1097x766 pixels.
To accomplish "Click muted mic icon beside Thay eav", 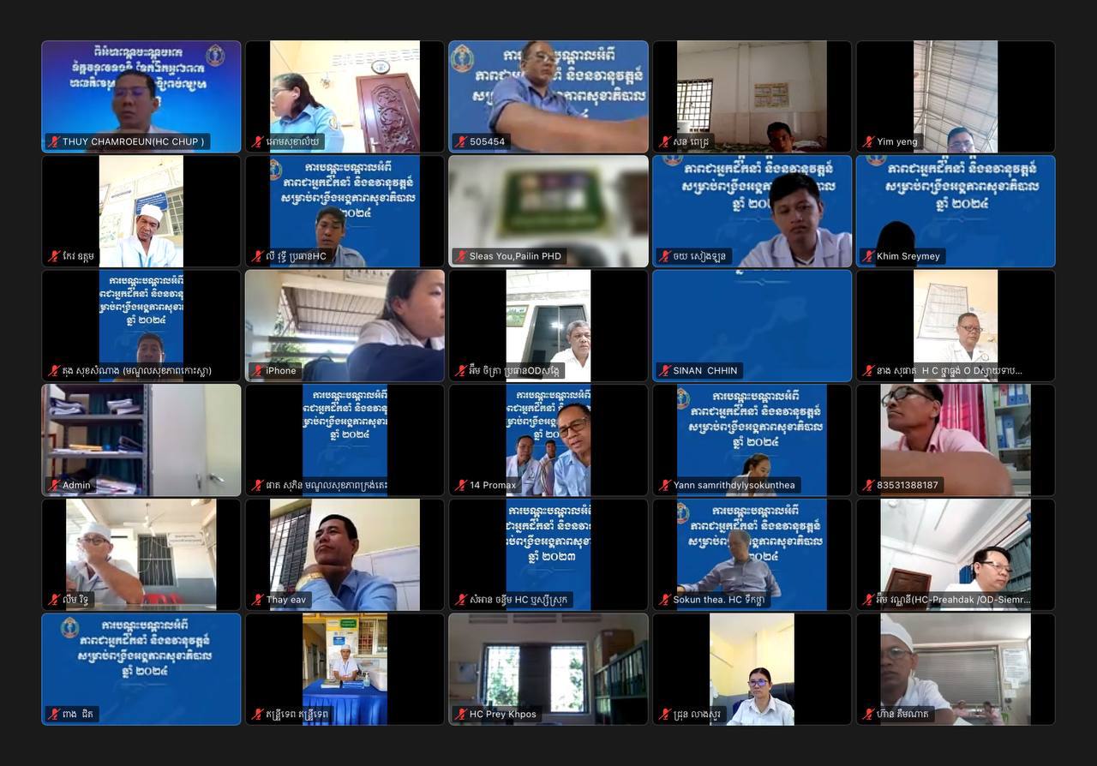I will [257, 600].
